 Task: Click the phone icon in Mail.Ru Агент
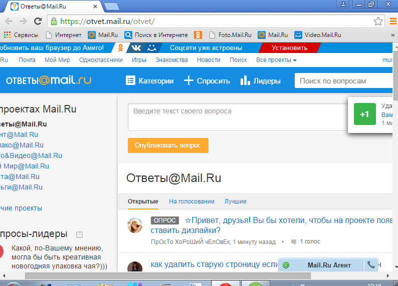point(371,265)
